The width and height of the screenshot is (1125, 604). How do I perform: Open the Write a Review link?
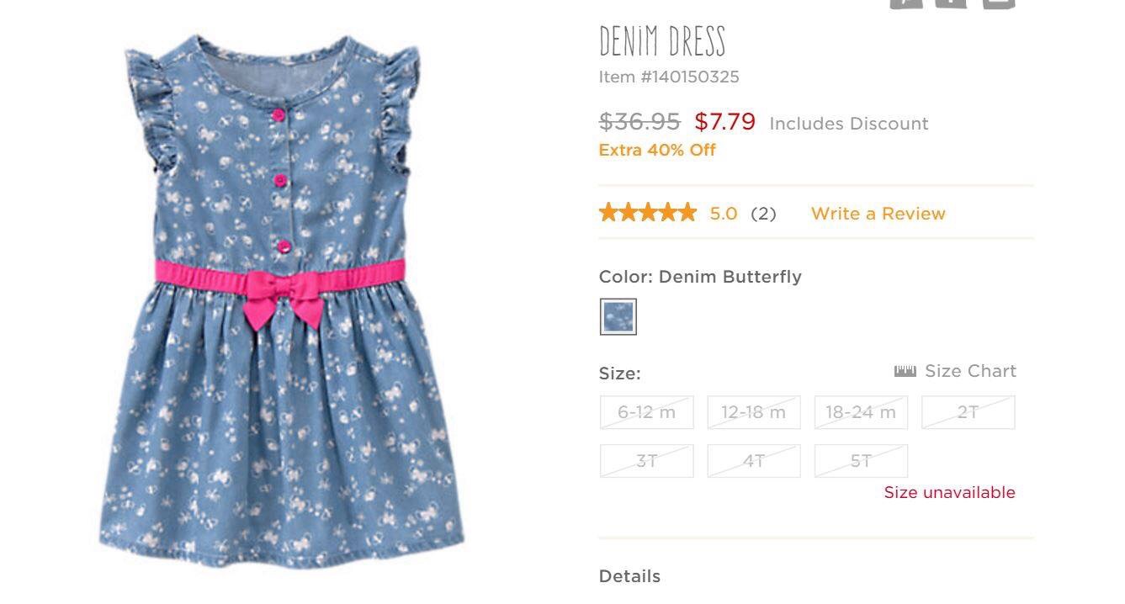click(x=878, y=214)
